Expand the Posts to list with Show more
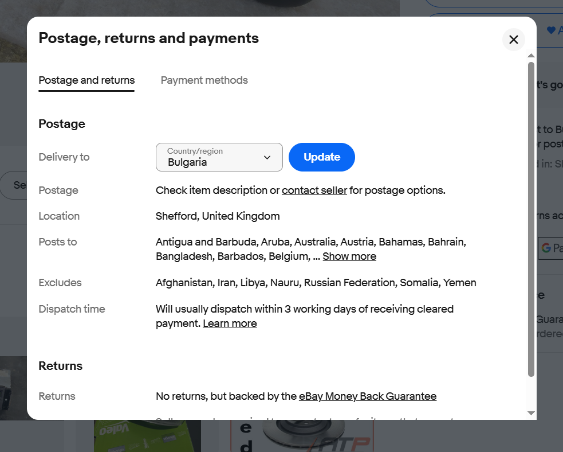 (349, 256)
